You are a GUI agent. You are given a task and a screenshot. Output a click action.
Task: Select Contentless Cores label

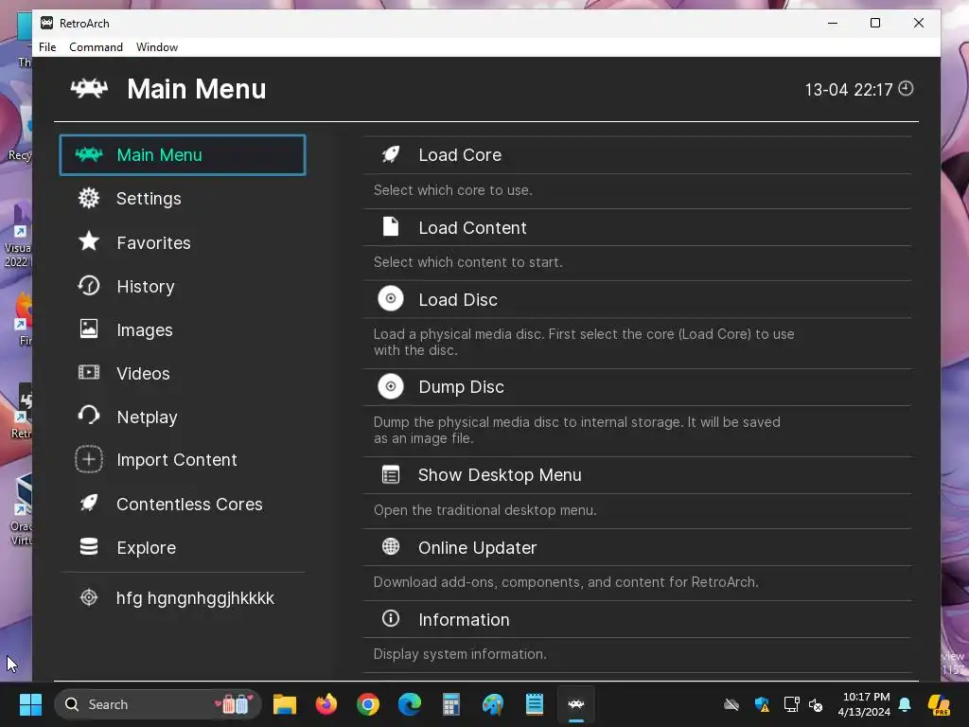tap(189, 505)
